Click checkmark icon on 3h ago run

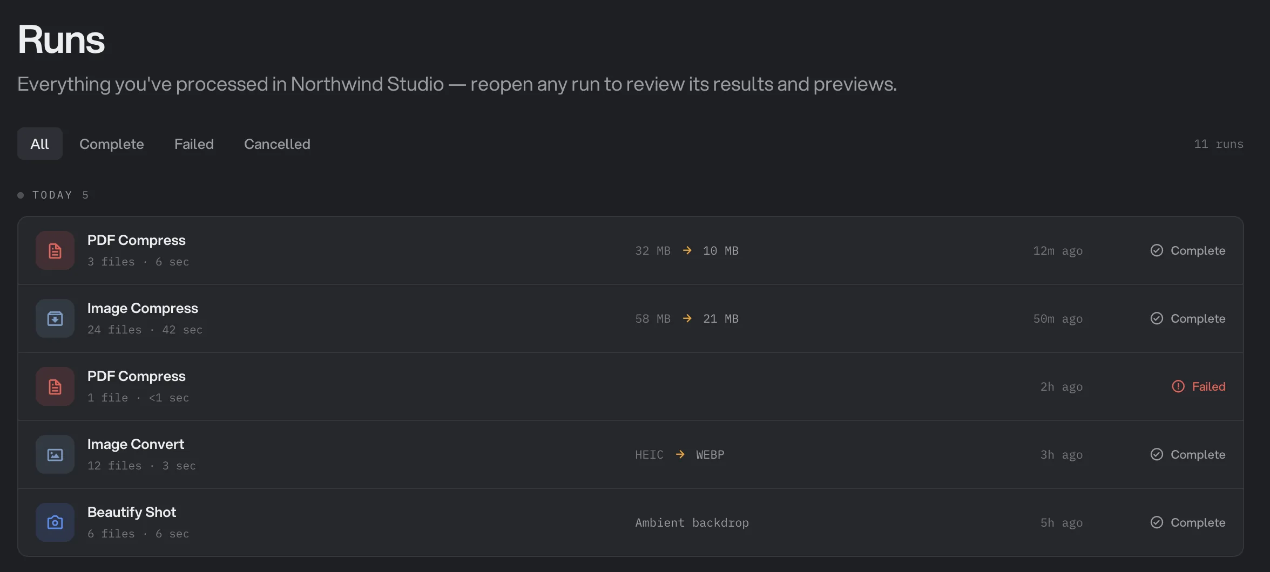(1157, 454)
